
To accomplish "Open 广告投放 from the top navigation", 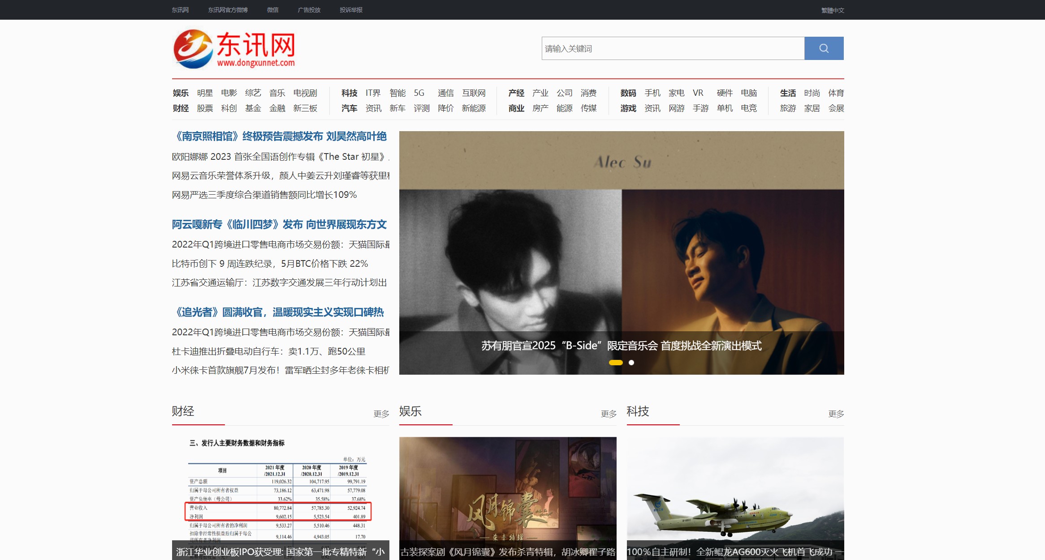I will tap(309, 9).
